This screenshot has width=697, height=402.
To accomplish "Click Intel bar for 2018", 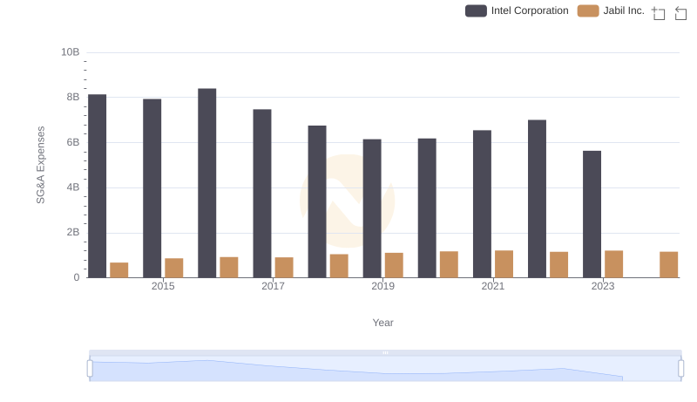I will click(317, 202).
